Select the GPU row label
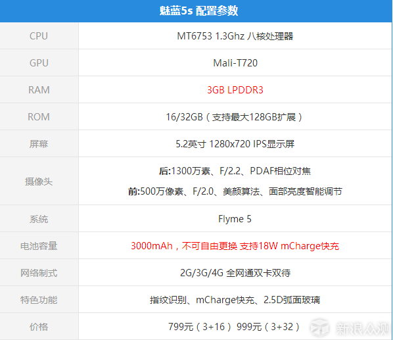Viewport: 393px width, 340px height. coord(39,63)
